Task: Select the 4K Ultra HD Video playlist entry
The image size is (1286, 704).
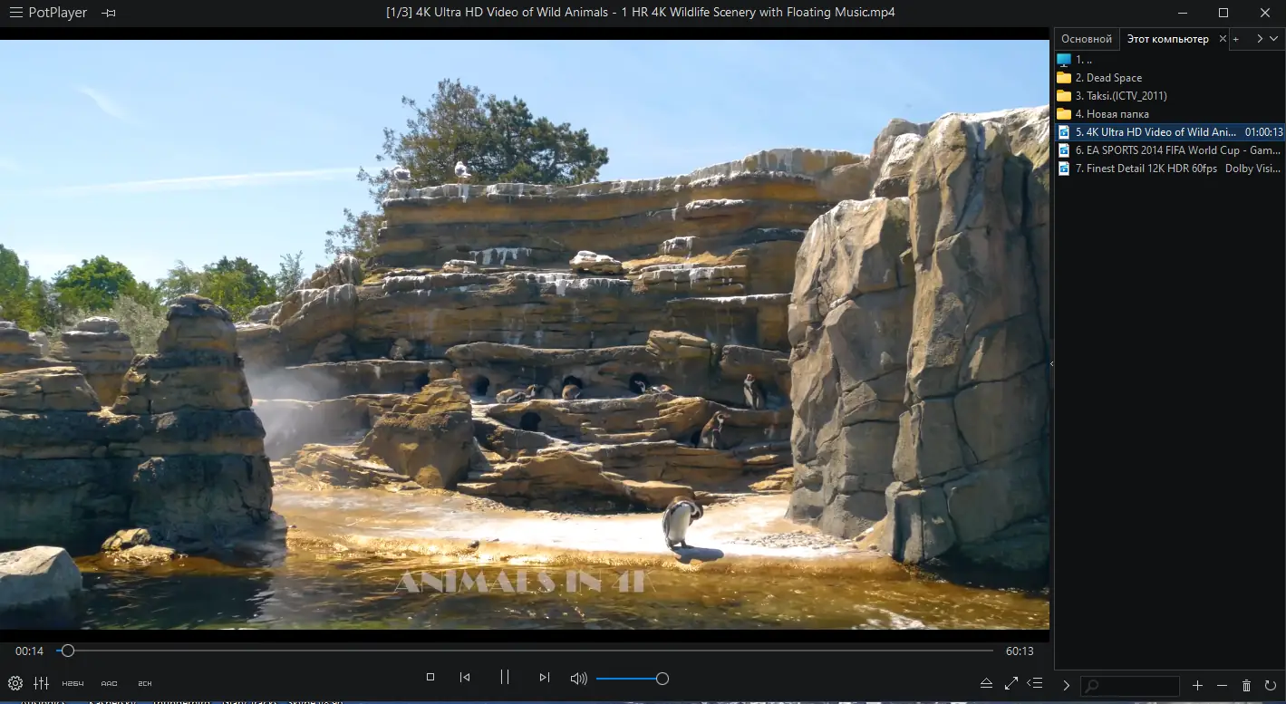Action: click(1169, 132)
